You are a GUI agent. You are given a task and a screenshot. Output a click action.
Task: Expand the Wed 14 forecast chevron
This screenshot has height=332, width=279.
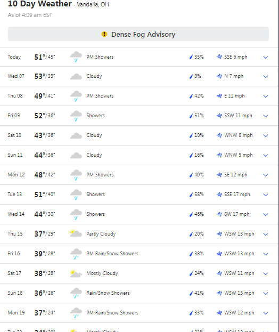(x=266, y=214)
